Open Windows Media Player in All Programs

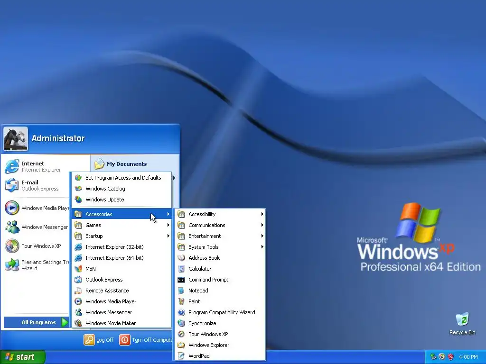121,301
